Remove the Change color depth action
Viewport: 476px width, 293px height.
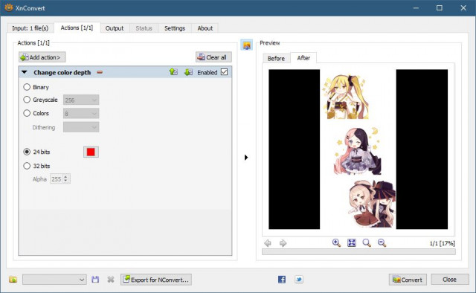[100, 72]
